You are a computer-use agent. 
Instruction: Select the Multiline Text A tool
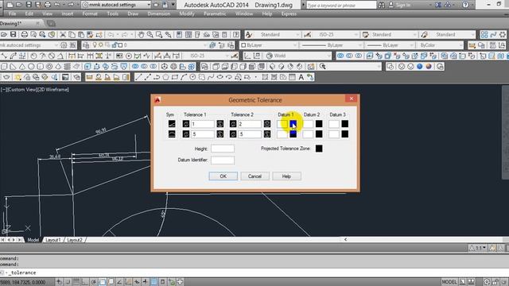coord(301,77)
